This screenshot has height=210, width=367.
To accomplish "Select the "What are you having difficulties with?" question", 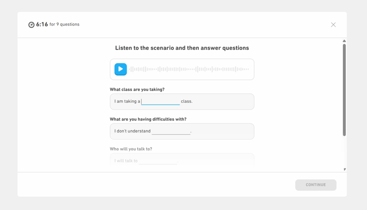I will point(148,119).
